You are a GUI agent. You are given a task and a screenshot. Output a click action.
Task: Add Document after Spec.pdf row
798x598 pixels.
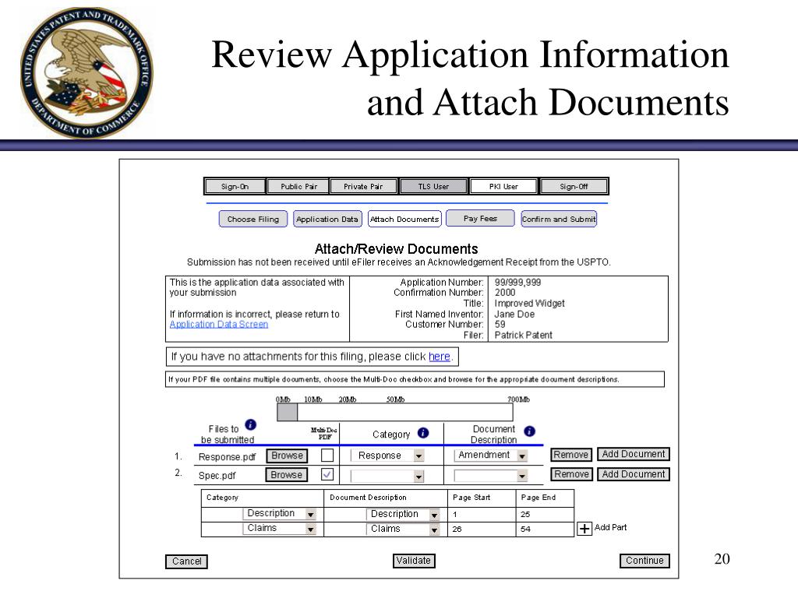634,474
